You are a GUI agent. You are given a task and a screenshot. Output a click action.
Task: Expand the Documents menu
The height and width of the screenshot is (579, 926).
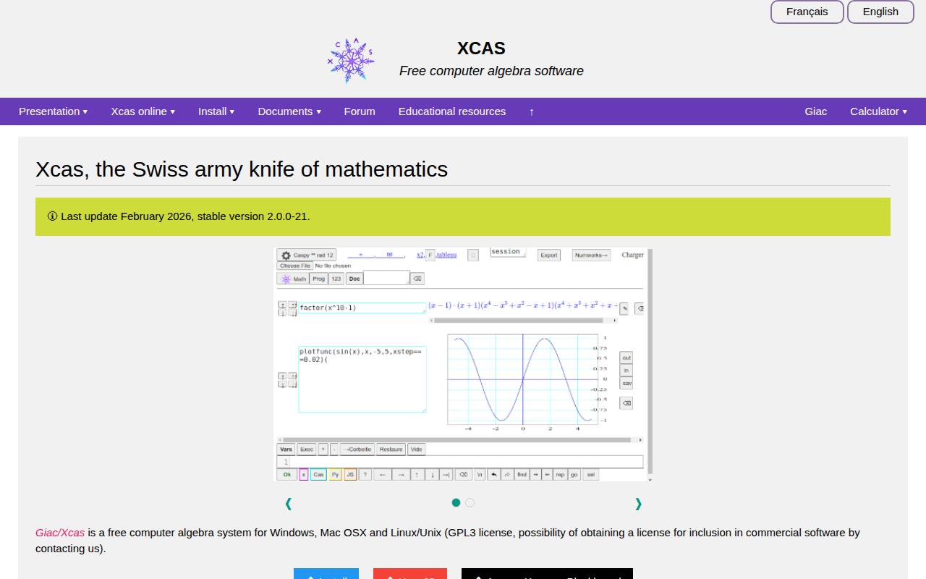(x=289, y=111)
